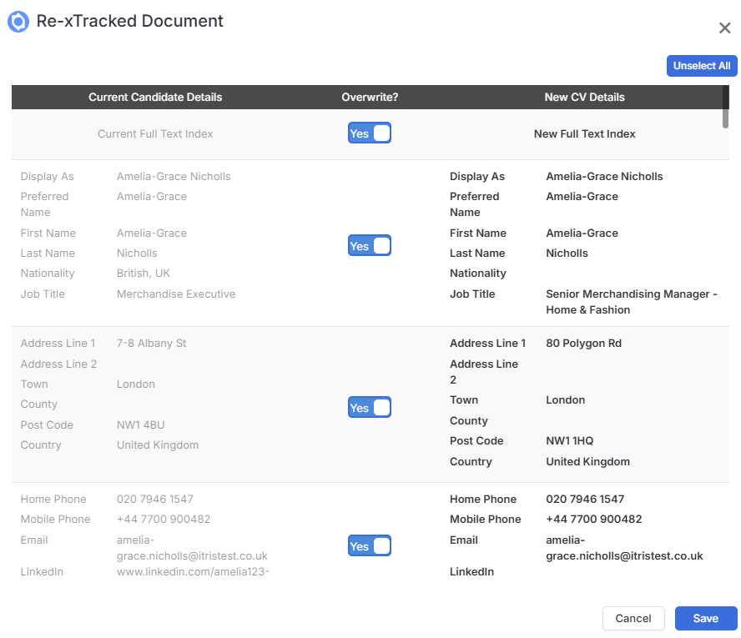Click new CV country United Kingdom
The image size is (741, 638).
coord(588,462)
